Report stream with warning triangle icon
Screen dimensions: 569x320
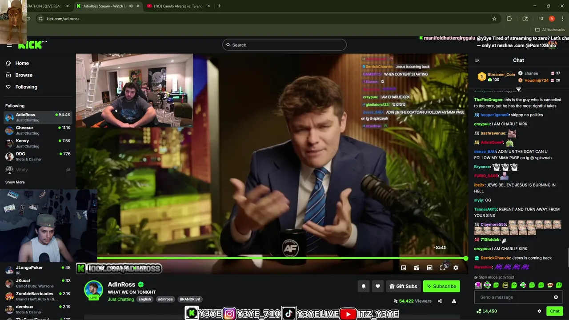(x=454, y=301)
